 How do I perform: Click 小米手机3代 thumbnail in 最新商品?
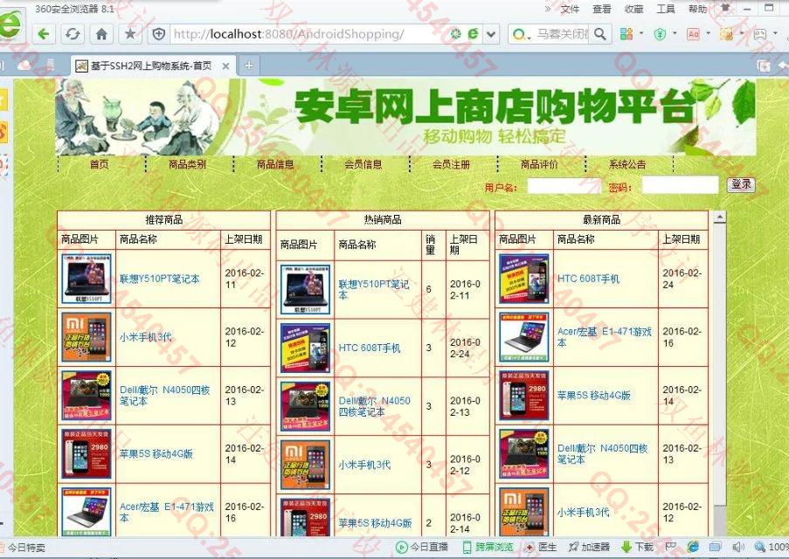(524, 512)
